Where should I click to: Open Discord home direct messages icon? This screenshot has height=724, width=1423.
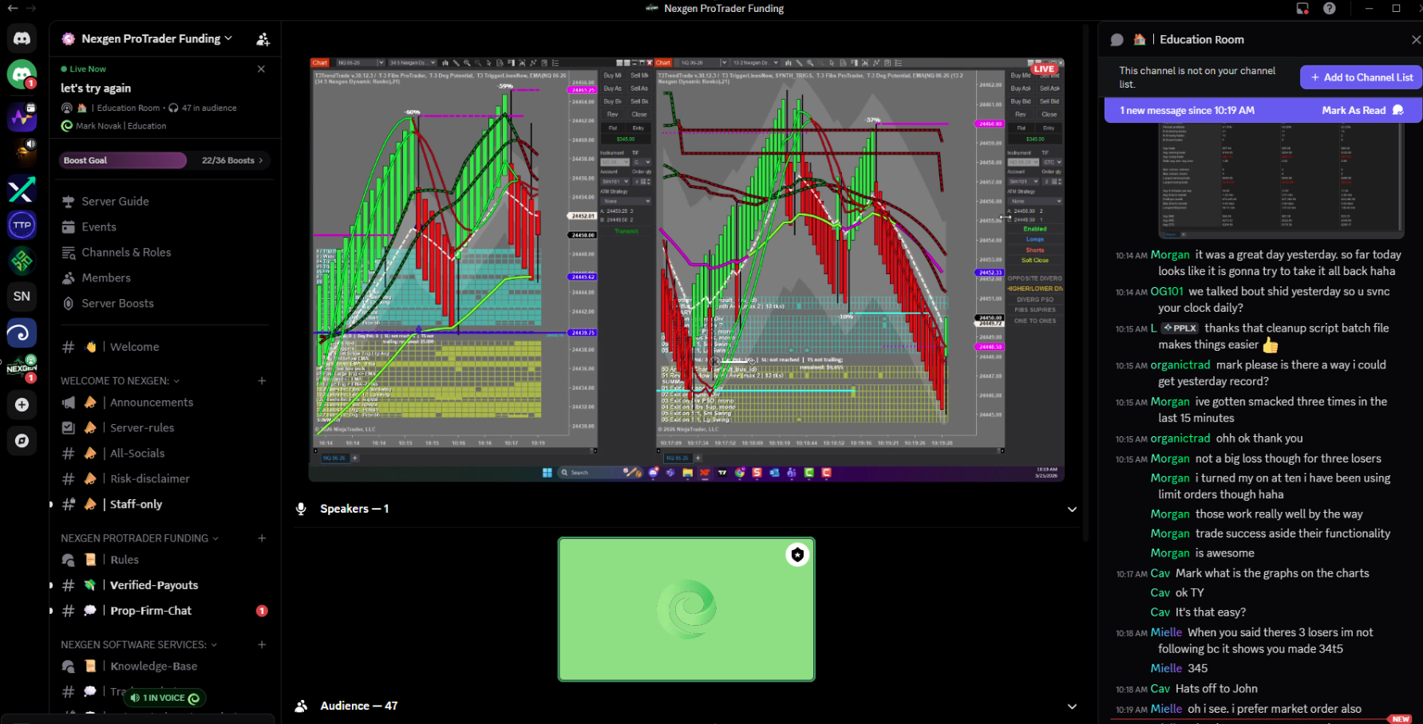click(22, 38)
